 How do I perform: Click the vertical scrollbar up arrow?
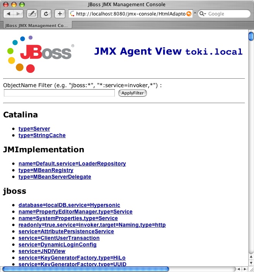click(251, 257)
